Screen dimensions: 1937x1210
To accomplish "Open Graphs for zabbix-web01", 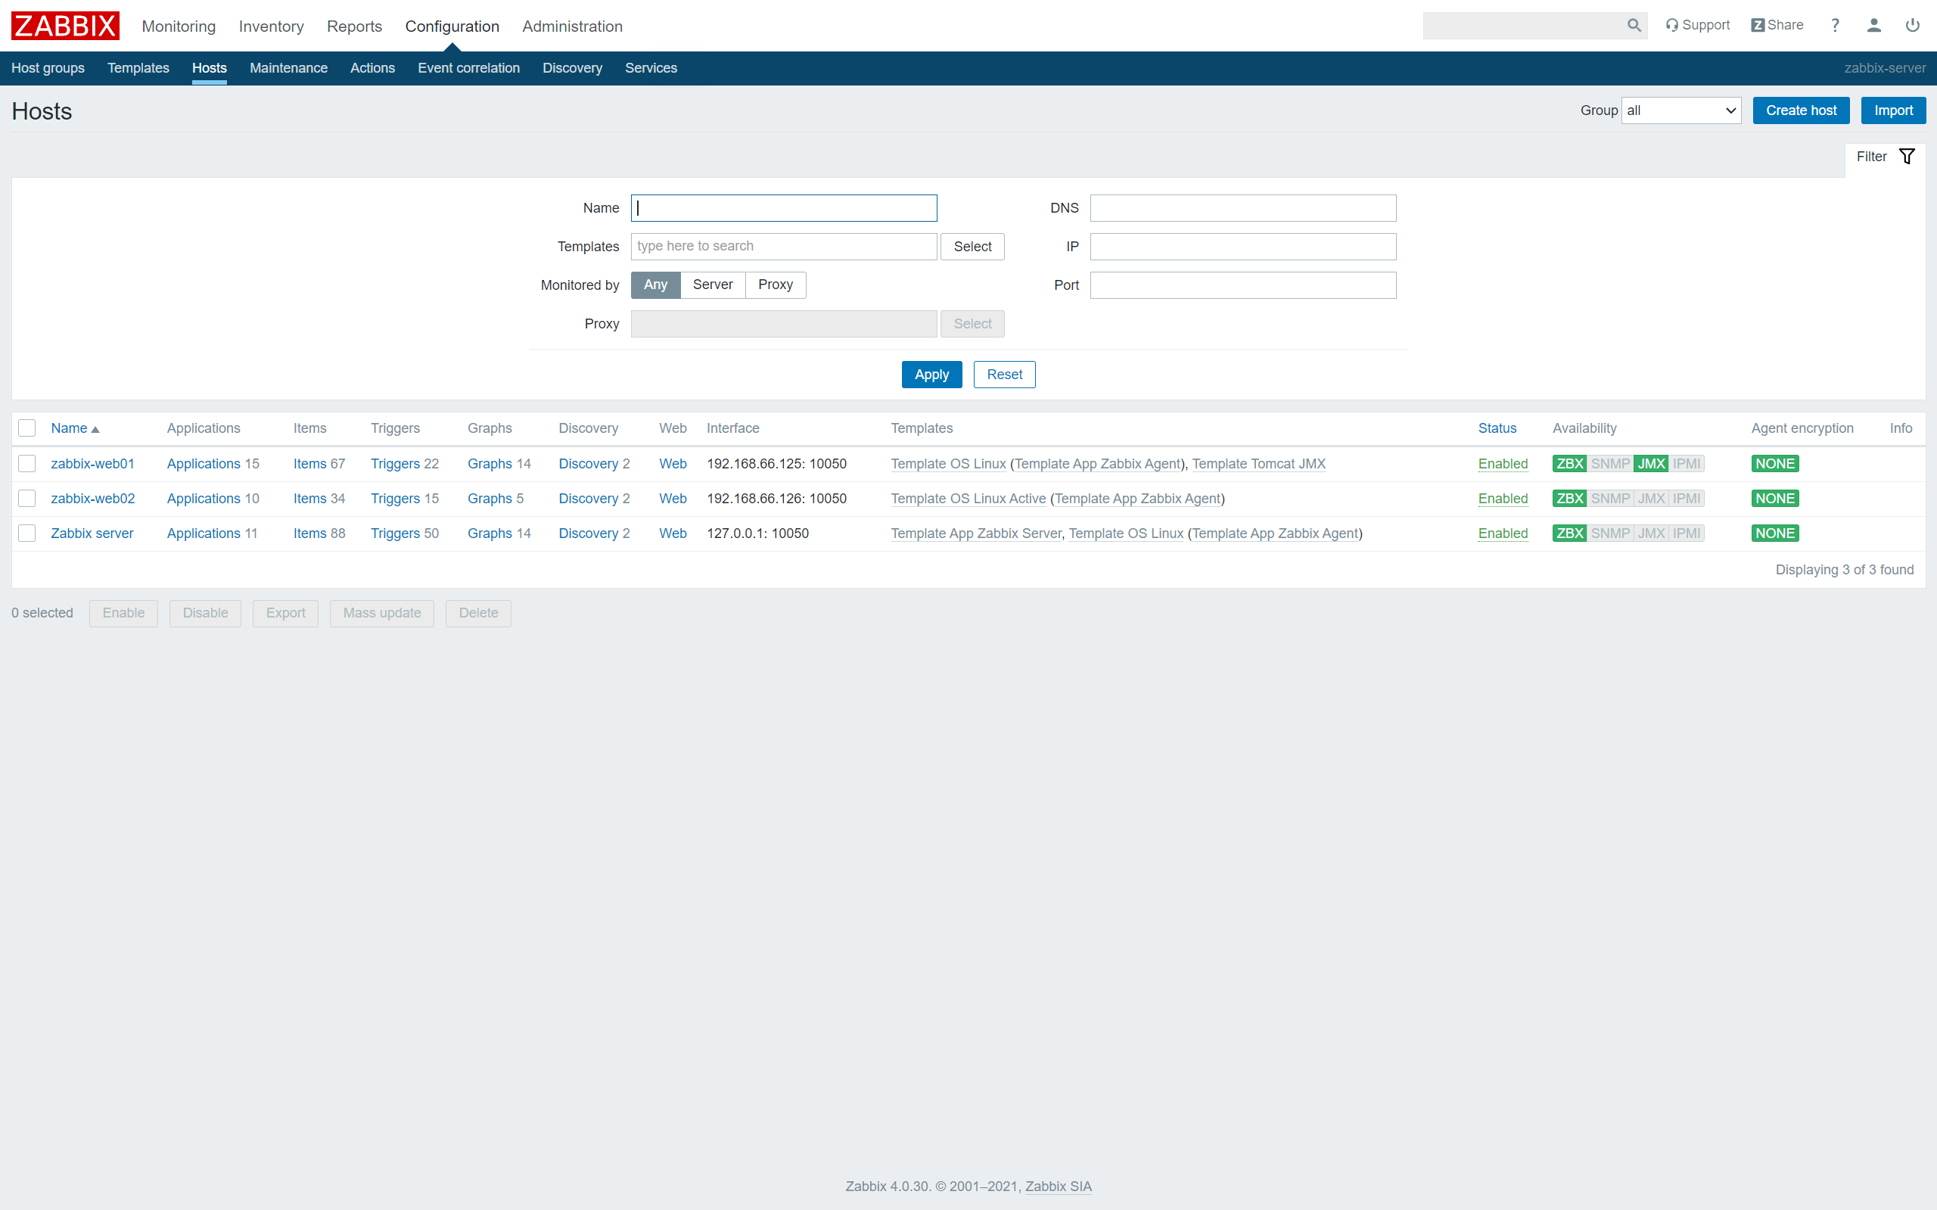I will tap(490, 463).
